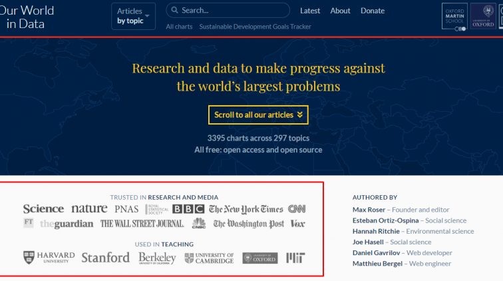Image resolution: width=503 pixels, height=281 pixels.
Task: Click 'All free: open access and open source' text
Action: (258, 150)
